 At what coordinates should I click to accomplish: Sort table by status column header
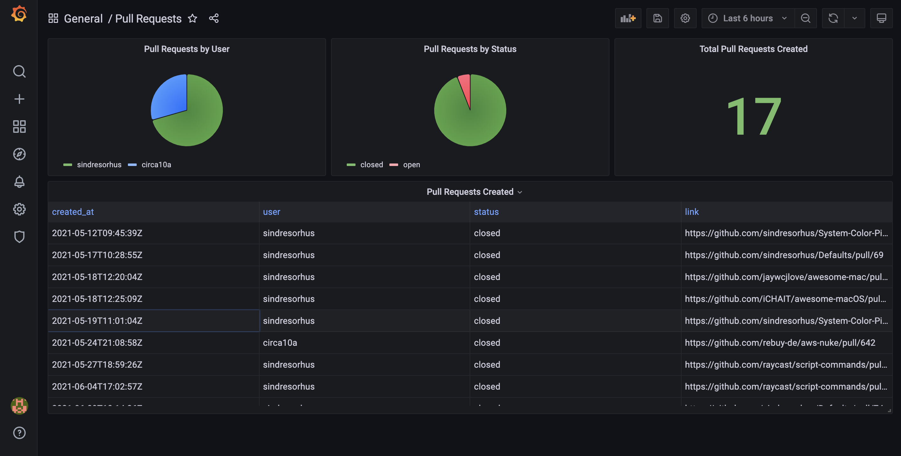486,212
